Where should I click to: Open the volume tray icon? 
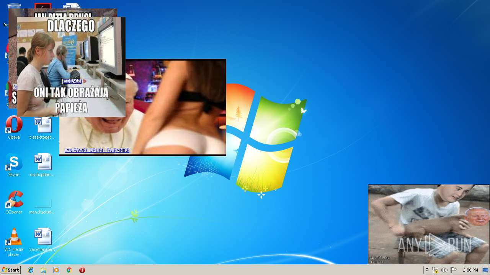pyautogui.click(x=444, y=270)
